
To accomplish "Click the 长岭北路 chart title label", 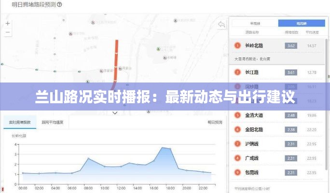I will click(x=19, y=136).
